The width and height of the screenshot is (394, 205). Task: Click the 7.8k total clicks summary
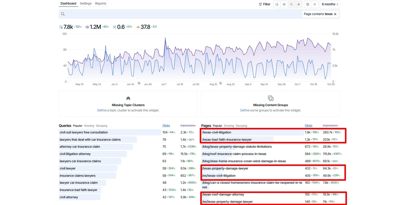click(x=70, y=27)
